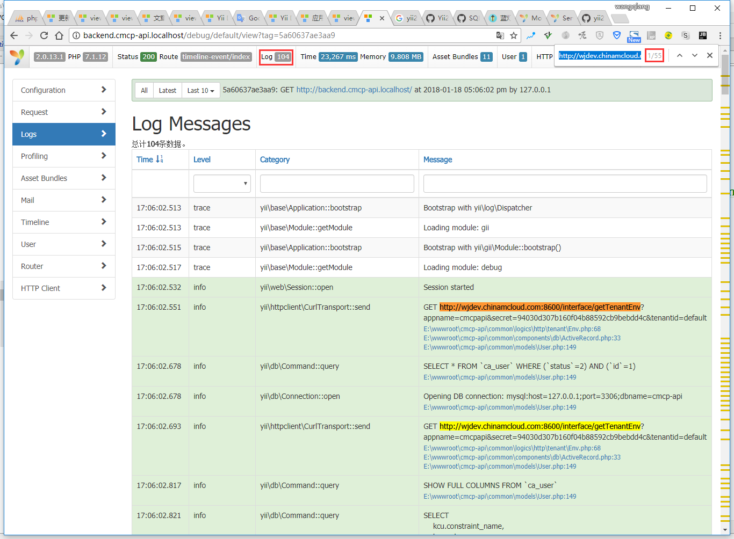The image size is (734, 539).
Task: Expand the Last 10 requests dropdown
Action: 200,91
